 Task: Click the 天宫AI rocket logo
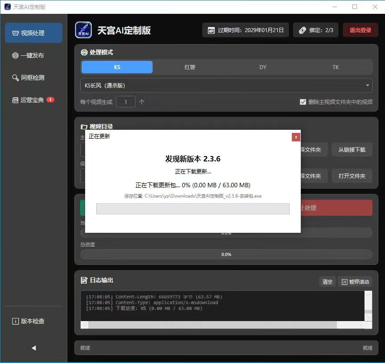pyautogui.click(x=83, y=30)
